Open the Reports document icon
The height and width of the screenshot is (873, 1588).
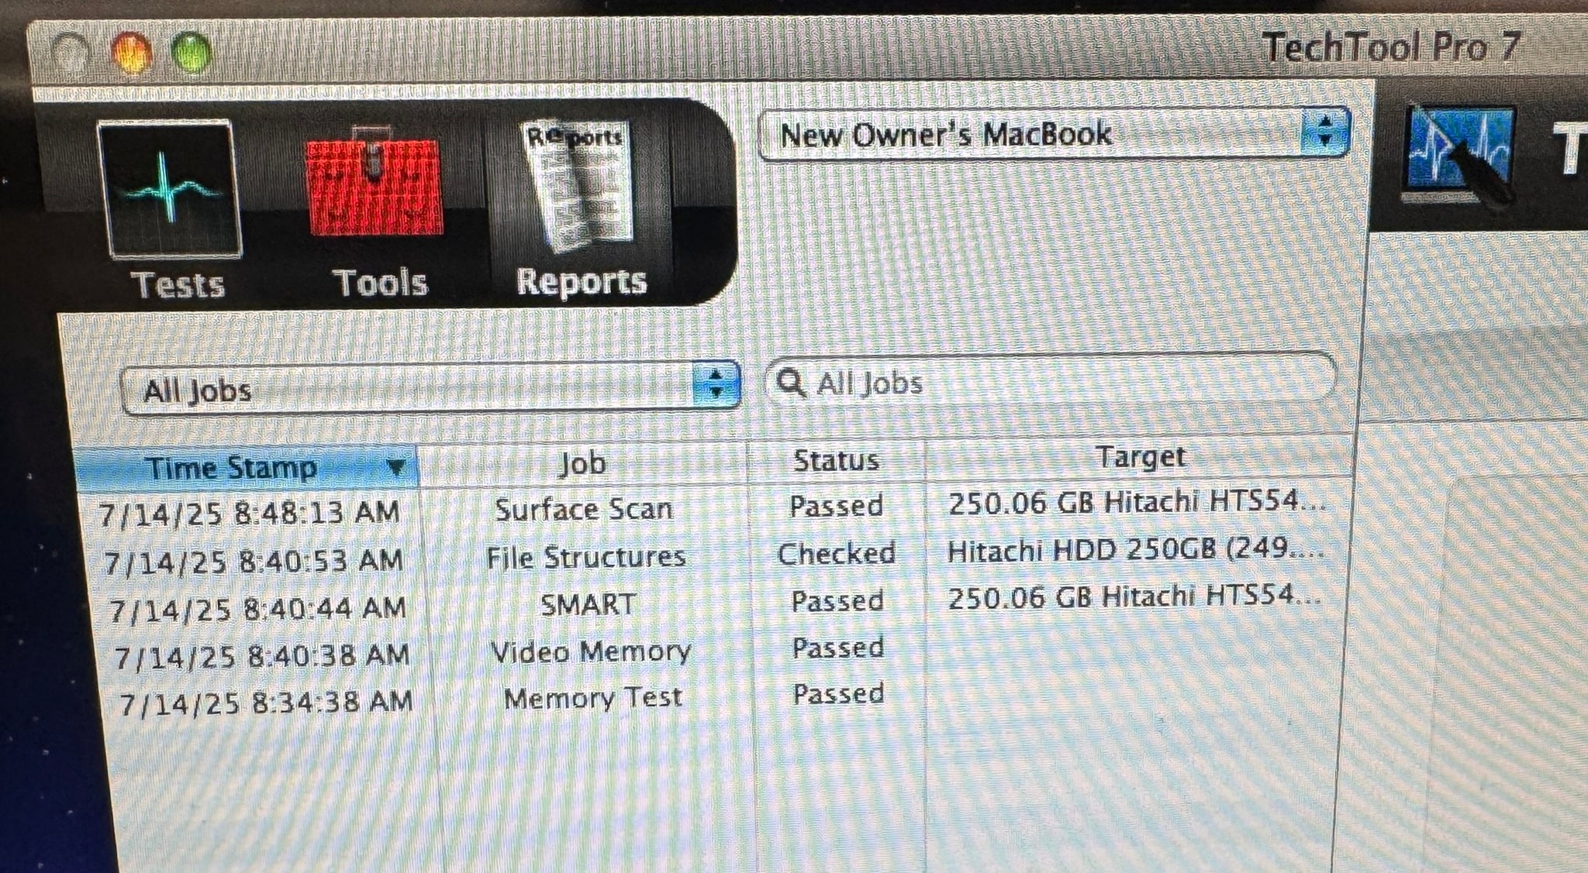pyautogui.click(x=580, y=185)
